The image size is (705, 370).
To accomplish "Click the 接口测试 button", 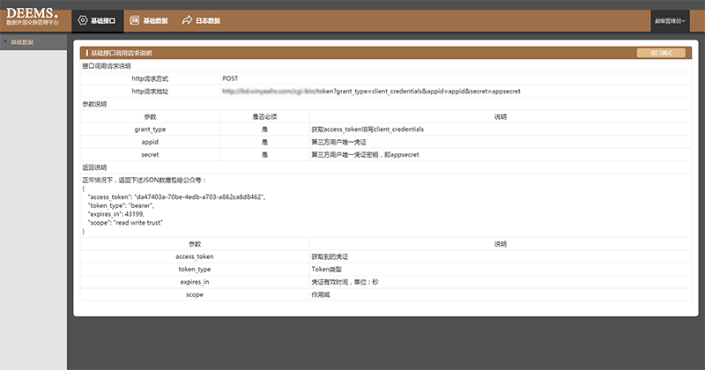I will pos(660,54).
